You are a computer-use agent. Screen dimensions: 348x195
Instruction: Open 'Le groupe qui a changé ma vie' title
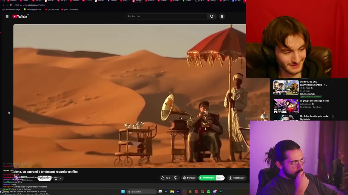tap(314, 101)
